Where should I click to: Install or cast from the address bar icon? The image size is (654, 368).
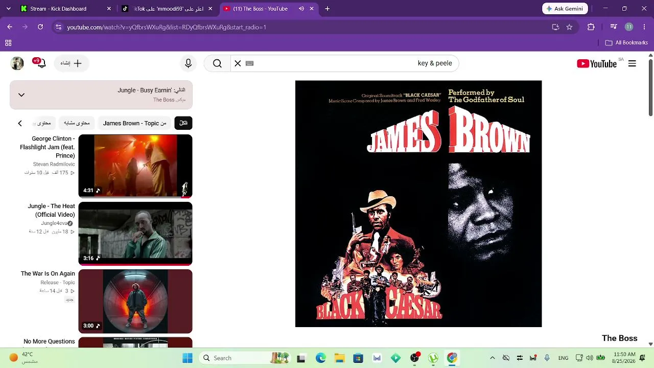click(555, 27)
